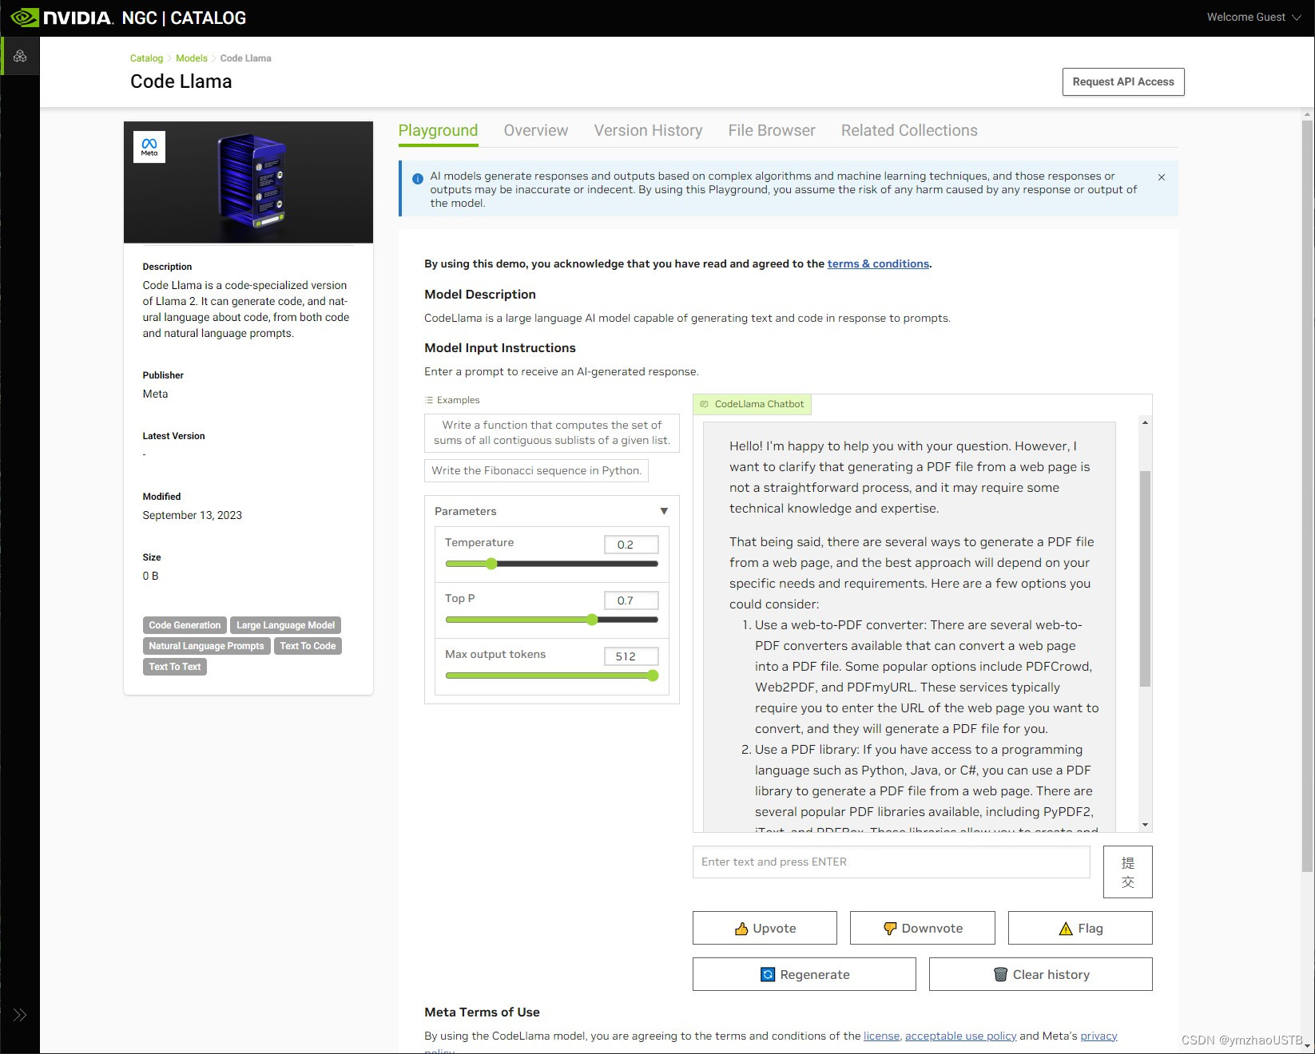
Task: Click the Meta logo on model image
Action: click(149, 147)
